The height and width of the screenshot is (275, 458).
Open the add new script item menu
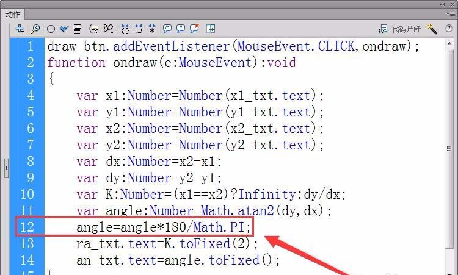tap(20, 29)
